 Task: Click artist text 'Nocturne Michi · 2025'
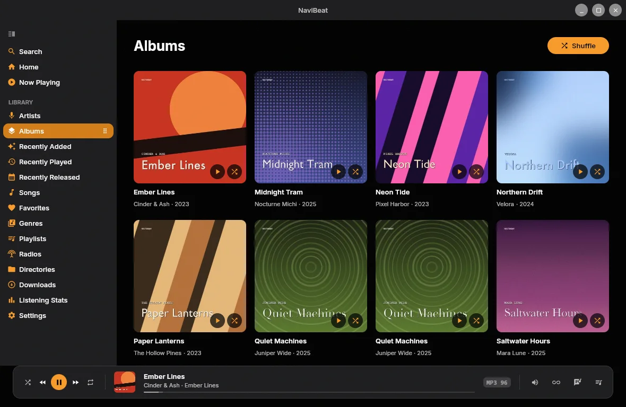click(285, 204)
